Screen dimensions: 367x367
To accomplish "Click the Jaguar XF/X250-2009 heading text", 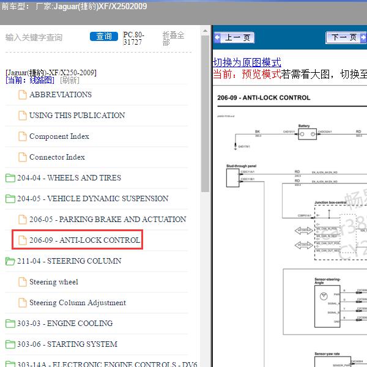I will click(51, 73).
